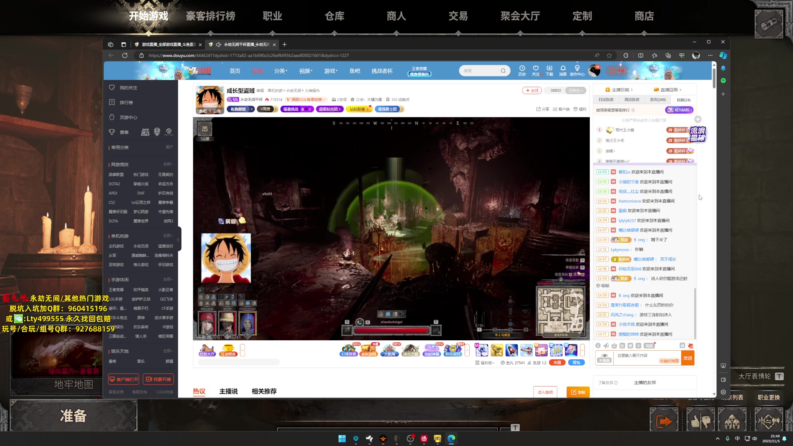This screenshot has height=446, width=793.
Task: Switch to the 主播说 tab
Action: (228, 391)
